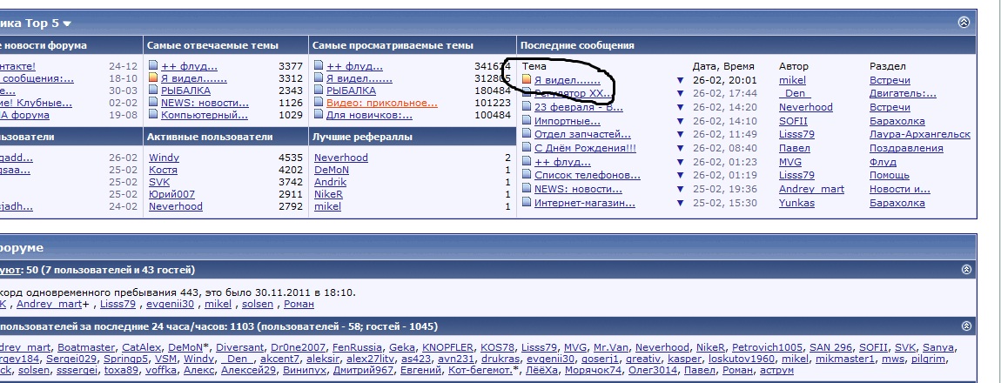The height and width of the screenshot is (383, 1001).
Task: Open the 'Двигатель:...' section link
Action: pos(903,93)
